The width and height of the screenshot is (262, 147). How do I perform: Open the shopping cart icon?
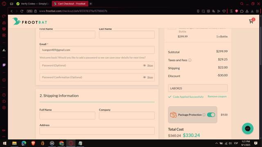pos(251,21)
